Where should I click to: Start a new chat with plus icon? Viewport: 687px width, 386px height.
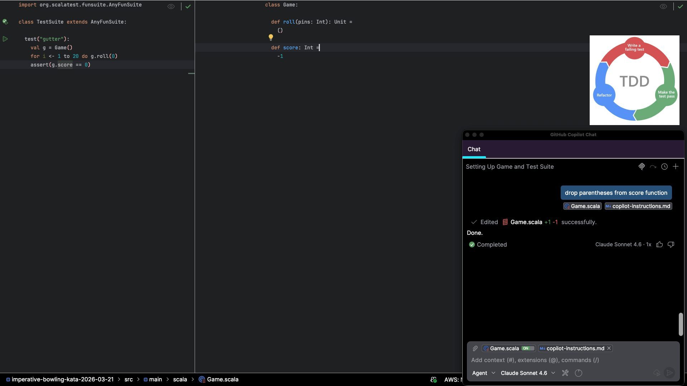tap(676, 167)
